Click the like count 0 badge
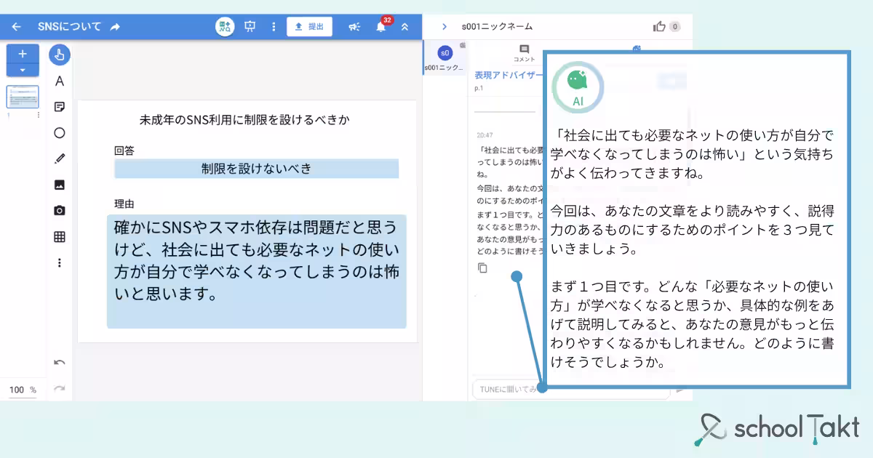873x458 pixels. coord(674,27)
